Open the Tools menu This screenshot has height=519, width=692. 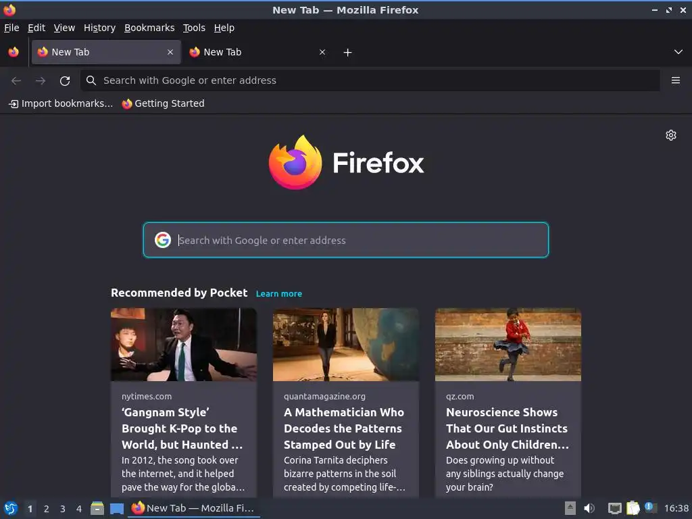194,28
